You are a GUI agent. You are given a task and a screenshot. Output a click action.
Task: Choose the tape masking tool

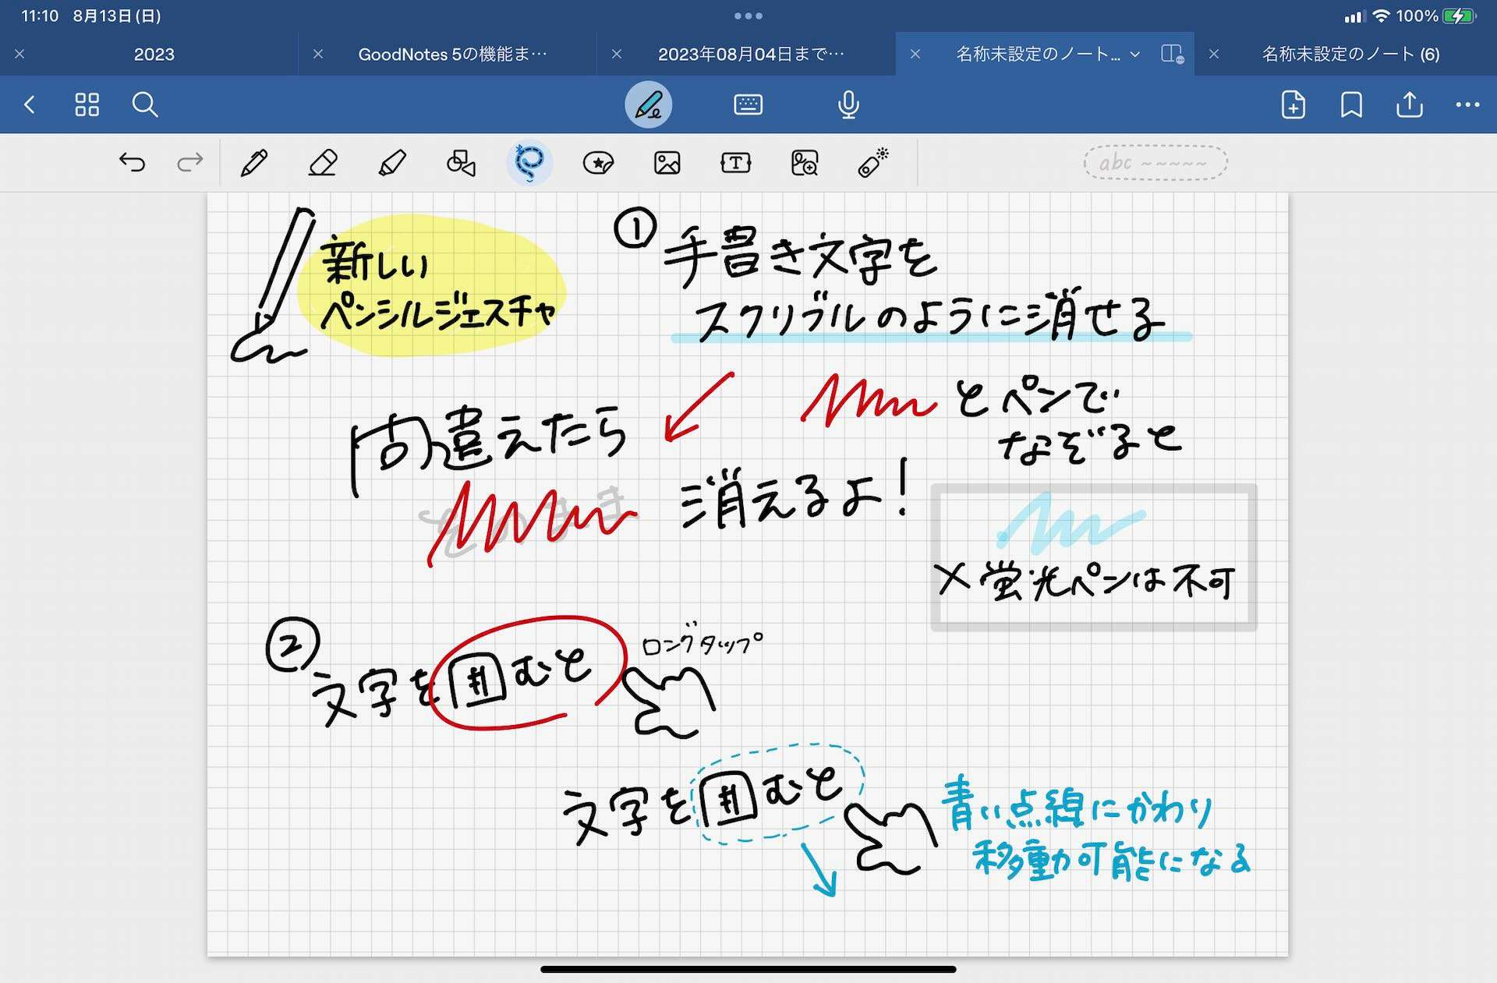pyautogui.click(x=872, y=163)
